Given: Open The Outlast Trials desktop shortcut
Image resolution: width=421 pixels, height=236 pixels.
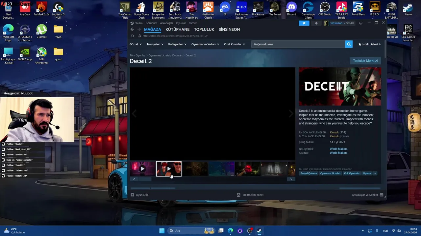Looking at the screenshot, I should pyautogui.click(x=125, y=10).
